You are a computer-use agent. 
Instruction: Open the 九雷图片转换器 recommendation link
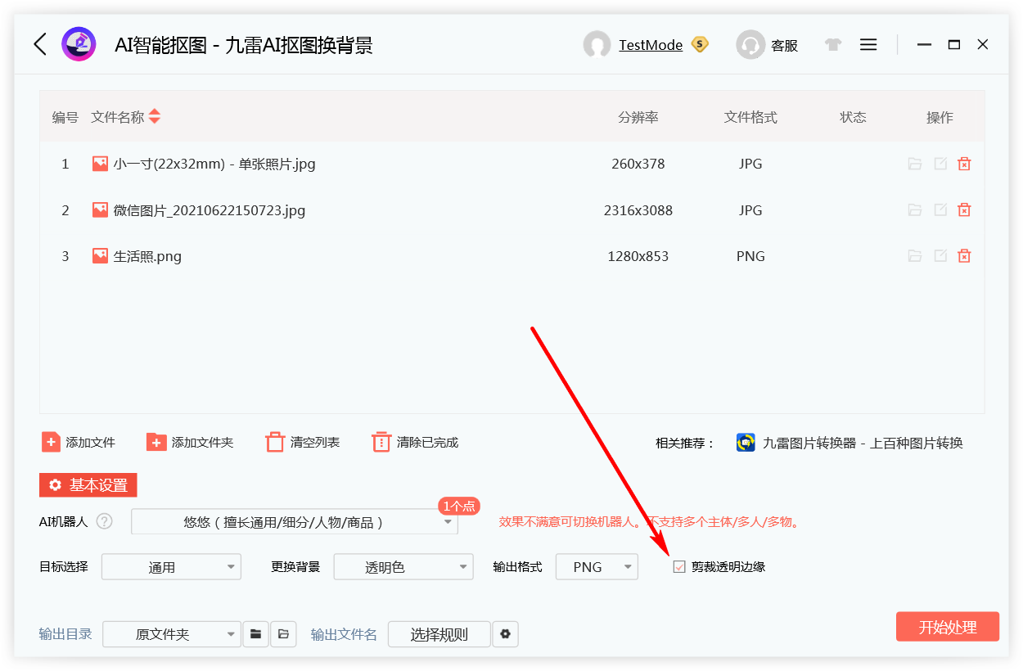(849, 444)
